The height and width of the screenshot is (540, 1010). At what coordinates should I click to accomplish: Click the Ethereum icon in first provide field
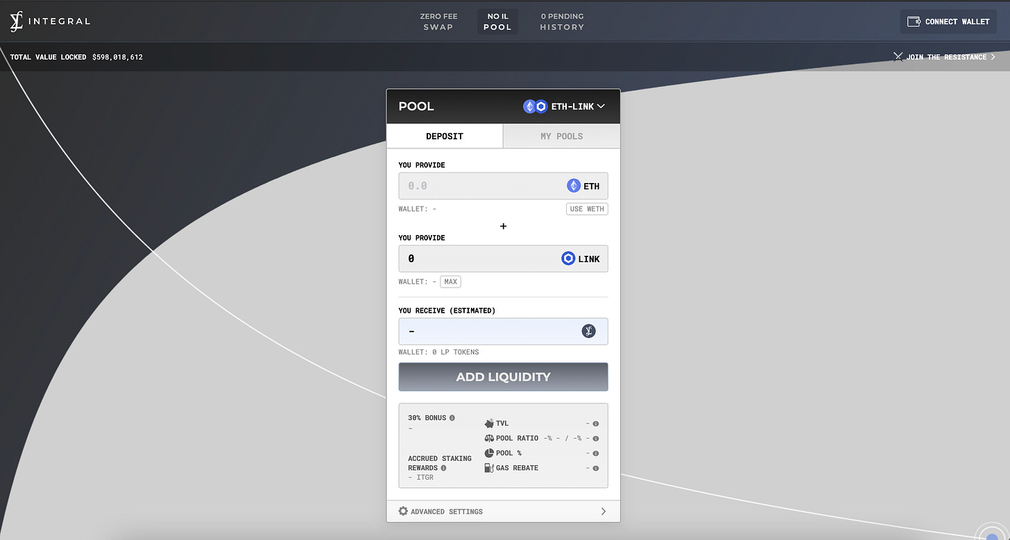[x=574, y=186]
